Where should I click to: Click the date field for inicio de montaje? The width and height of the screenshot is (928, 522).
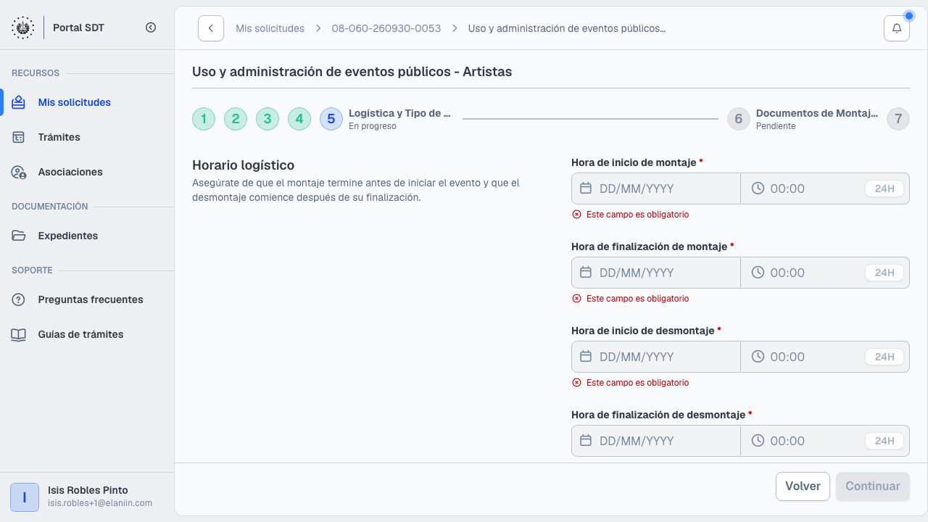coord(656,188)
